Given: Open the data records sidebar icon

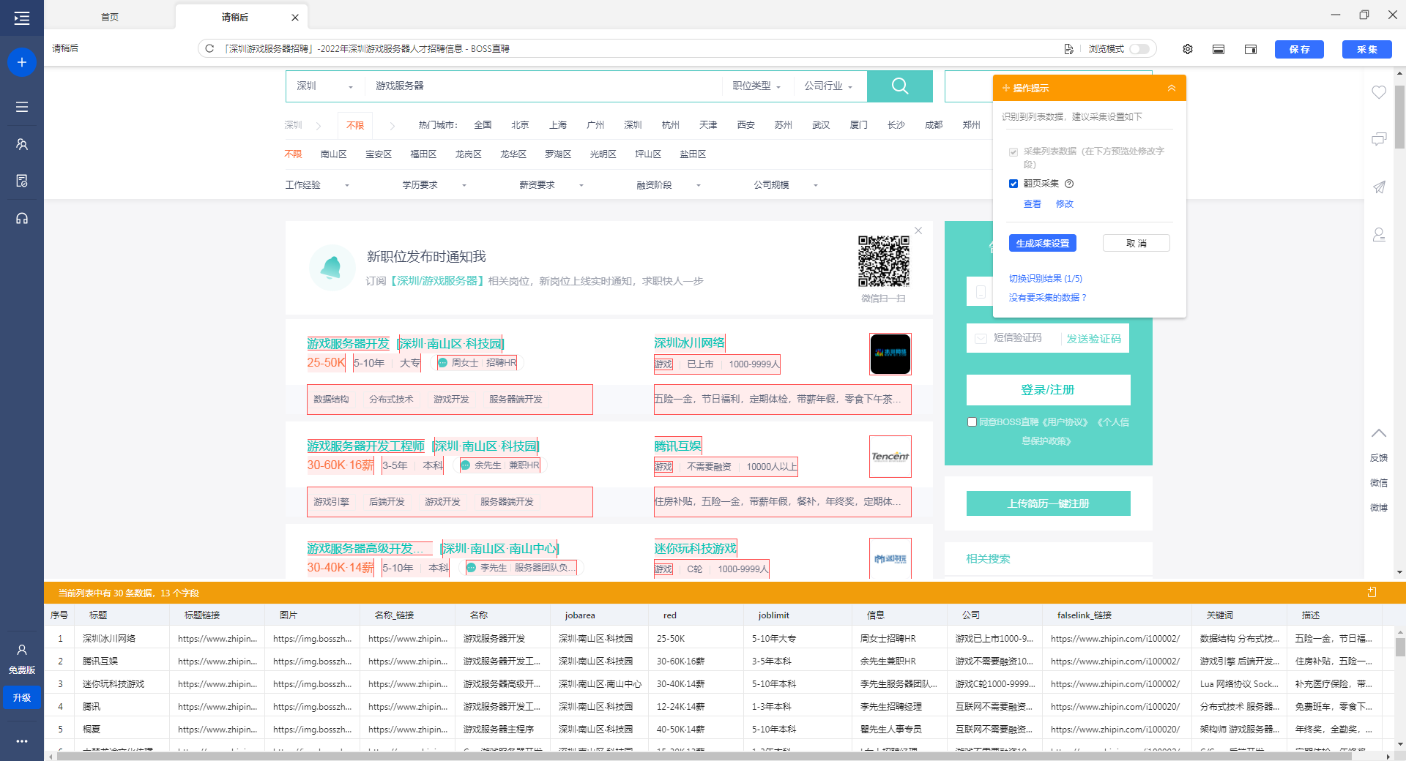Looking at the screenshot, I should pos(22,181).
